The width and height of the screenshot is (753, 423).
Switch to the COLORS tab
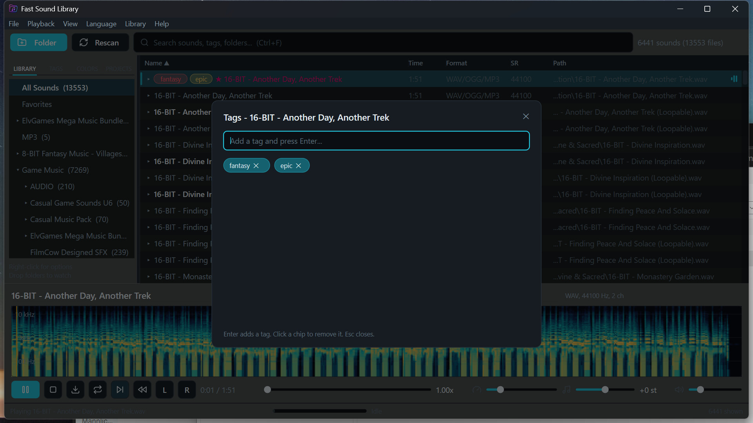[87, 69]
